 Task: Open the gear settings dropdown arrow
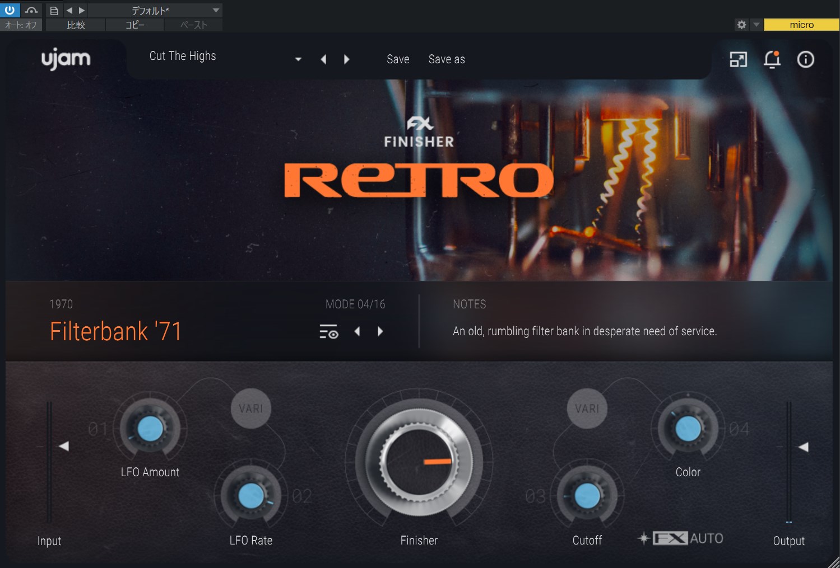pos(757,25)
